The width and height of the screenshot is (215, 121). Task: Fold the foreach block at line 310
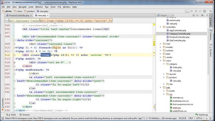14,48
